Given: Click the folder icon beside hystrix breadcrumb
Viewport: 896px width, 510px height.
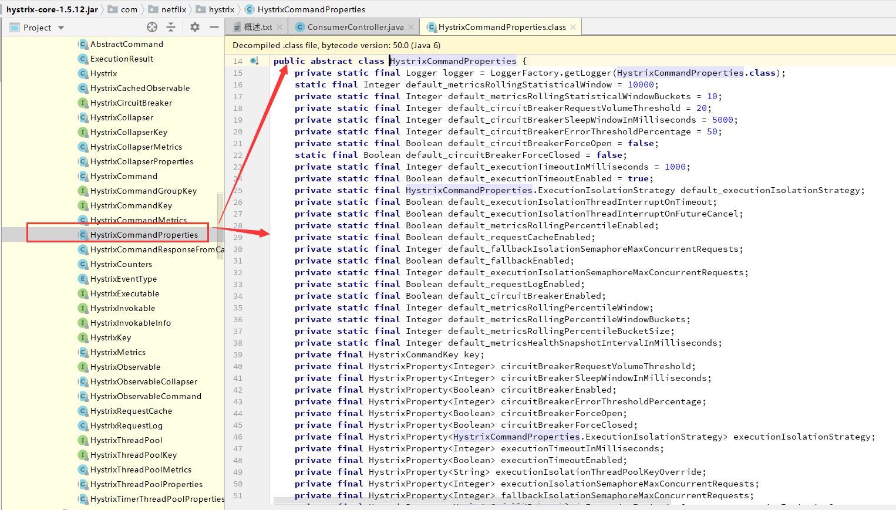Looking at the screenshot, I should click(x=201, y=9).
